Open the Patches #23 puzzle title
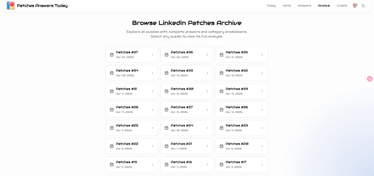 pos(237,126)
